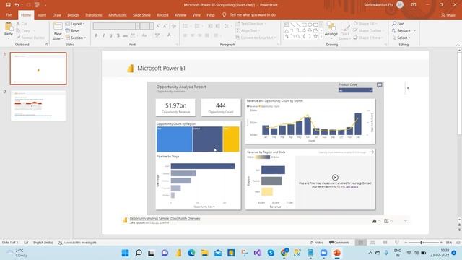
Task: Open Windows Search from the taskbar
Action: coord(138,253)
